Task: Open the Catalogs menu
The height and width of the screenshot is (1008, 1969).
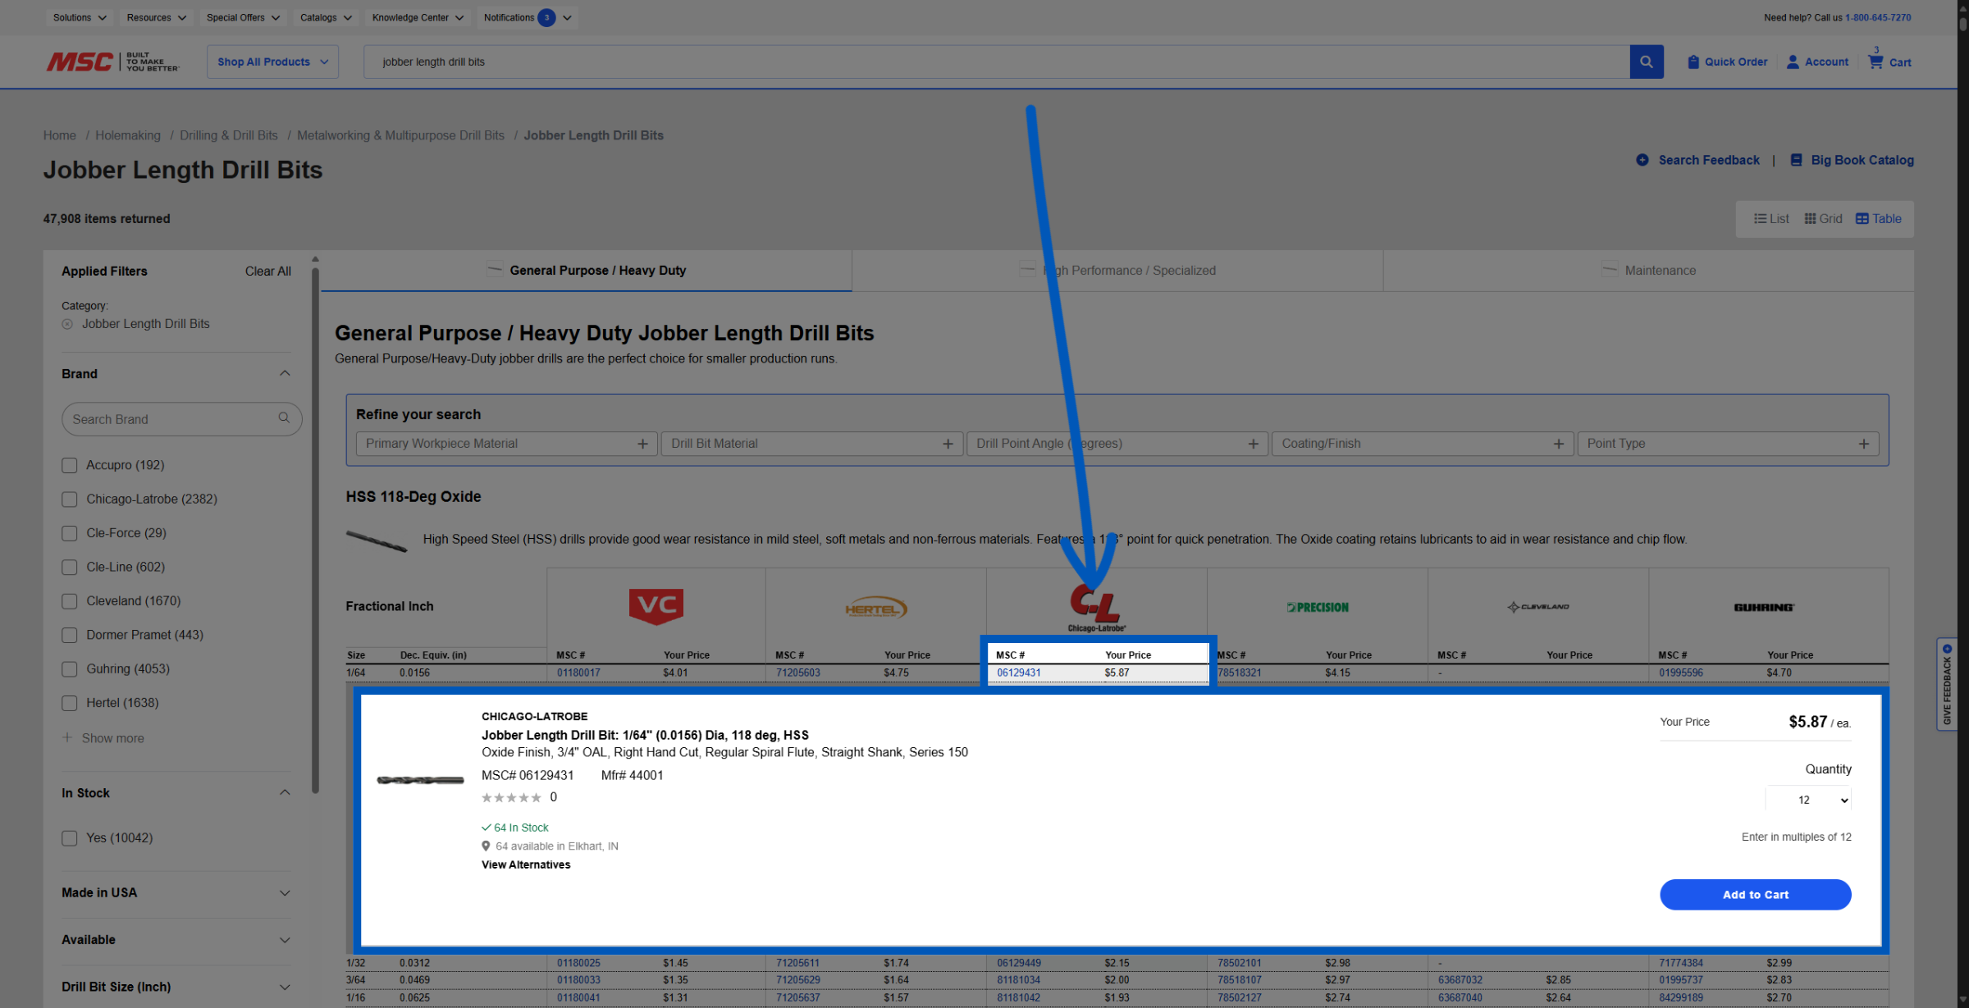Action: tap(326, 17)
